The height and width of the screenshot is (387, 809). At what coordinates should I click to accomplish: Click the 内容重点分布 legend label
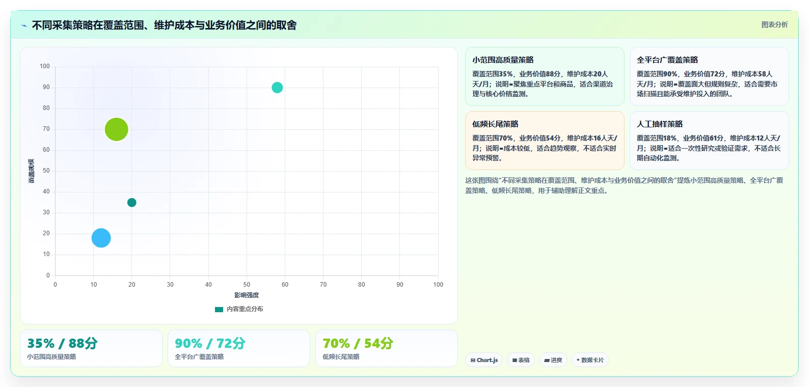coord(245,309)
